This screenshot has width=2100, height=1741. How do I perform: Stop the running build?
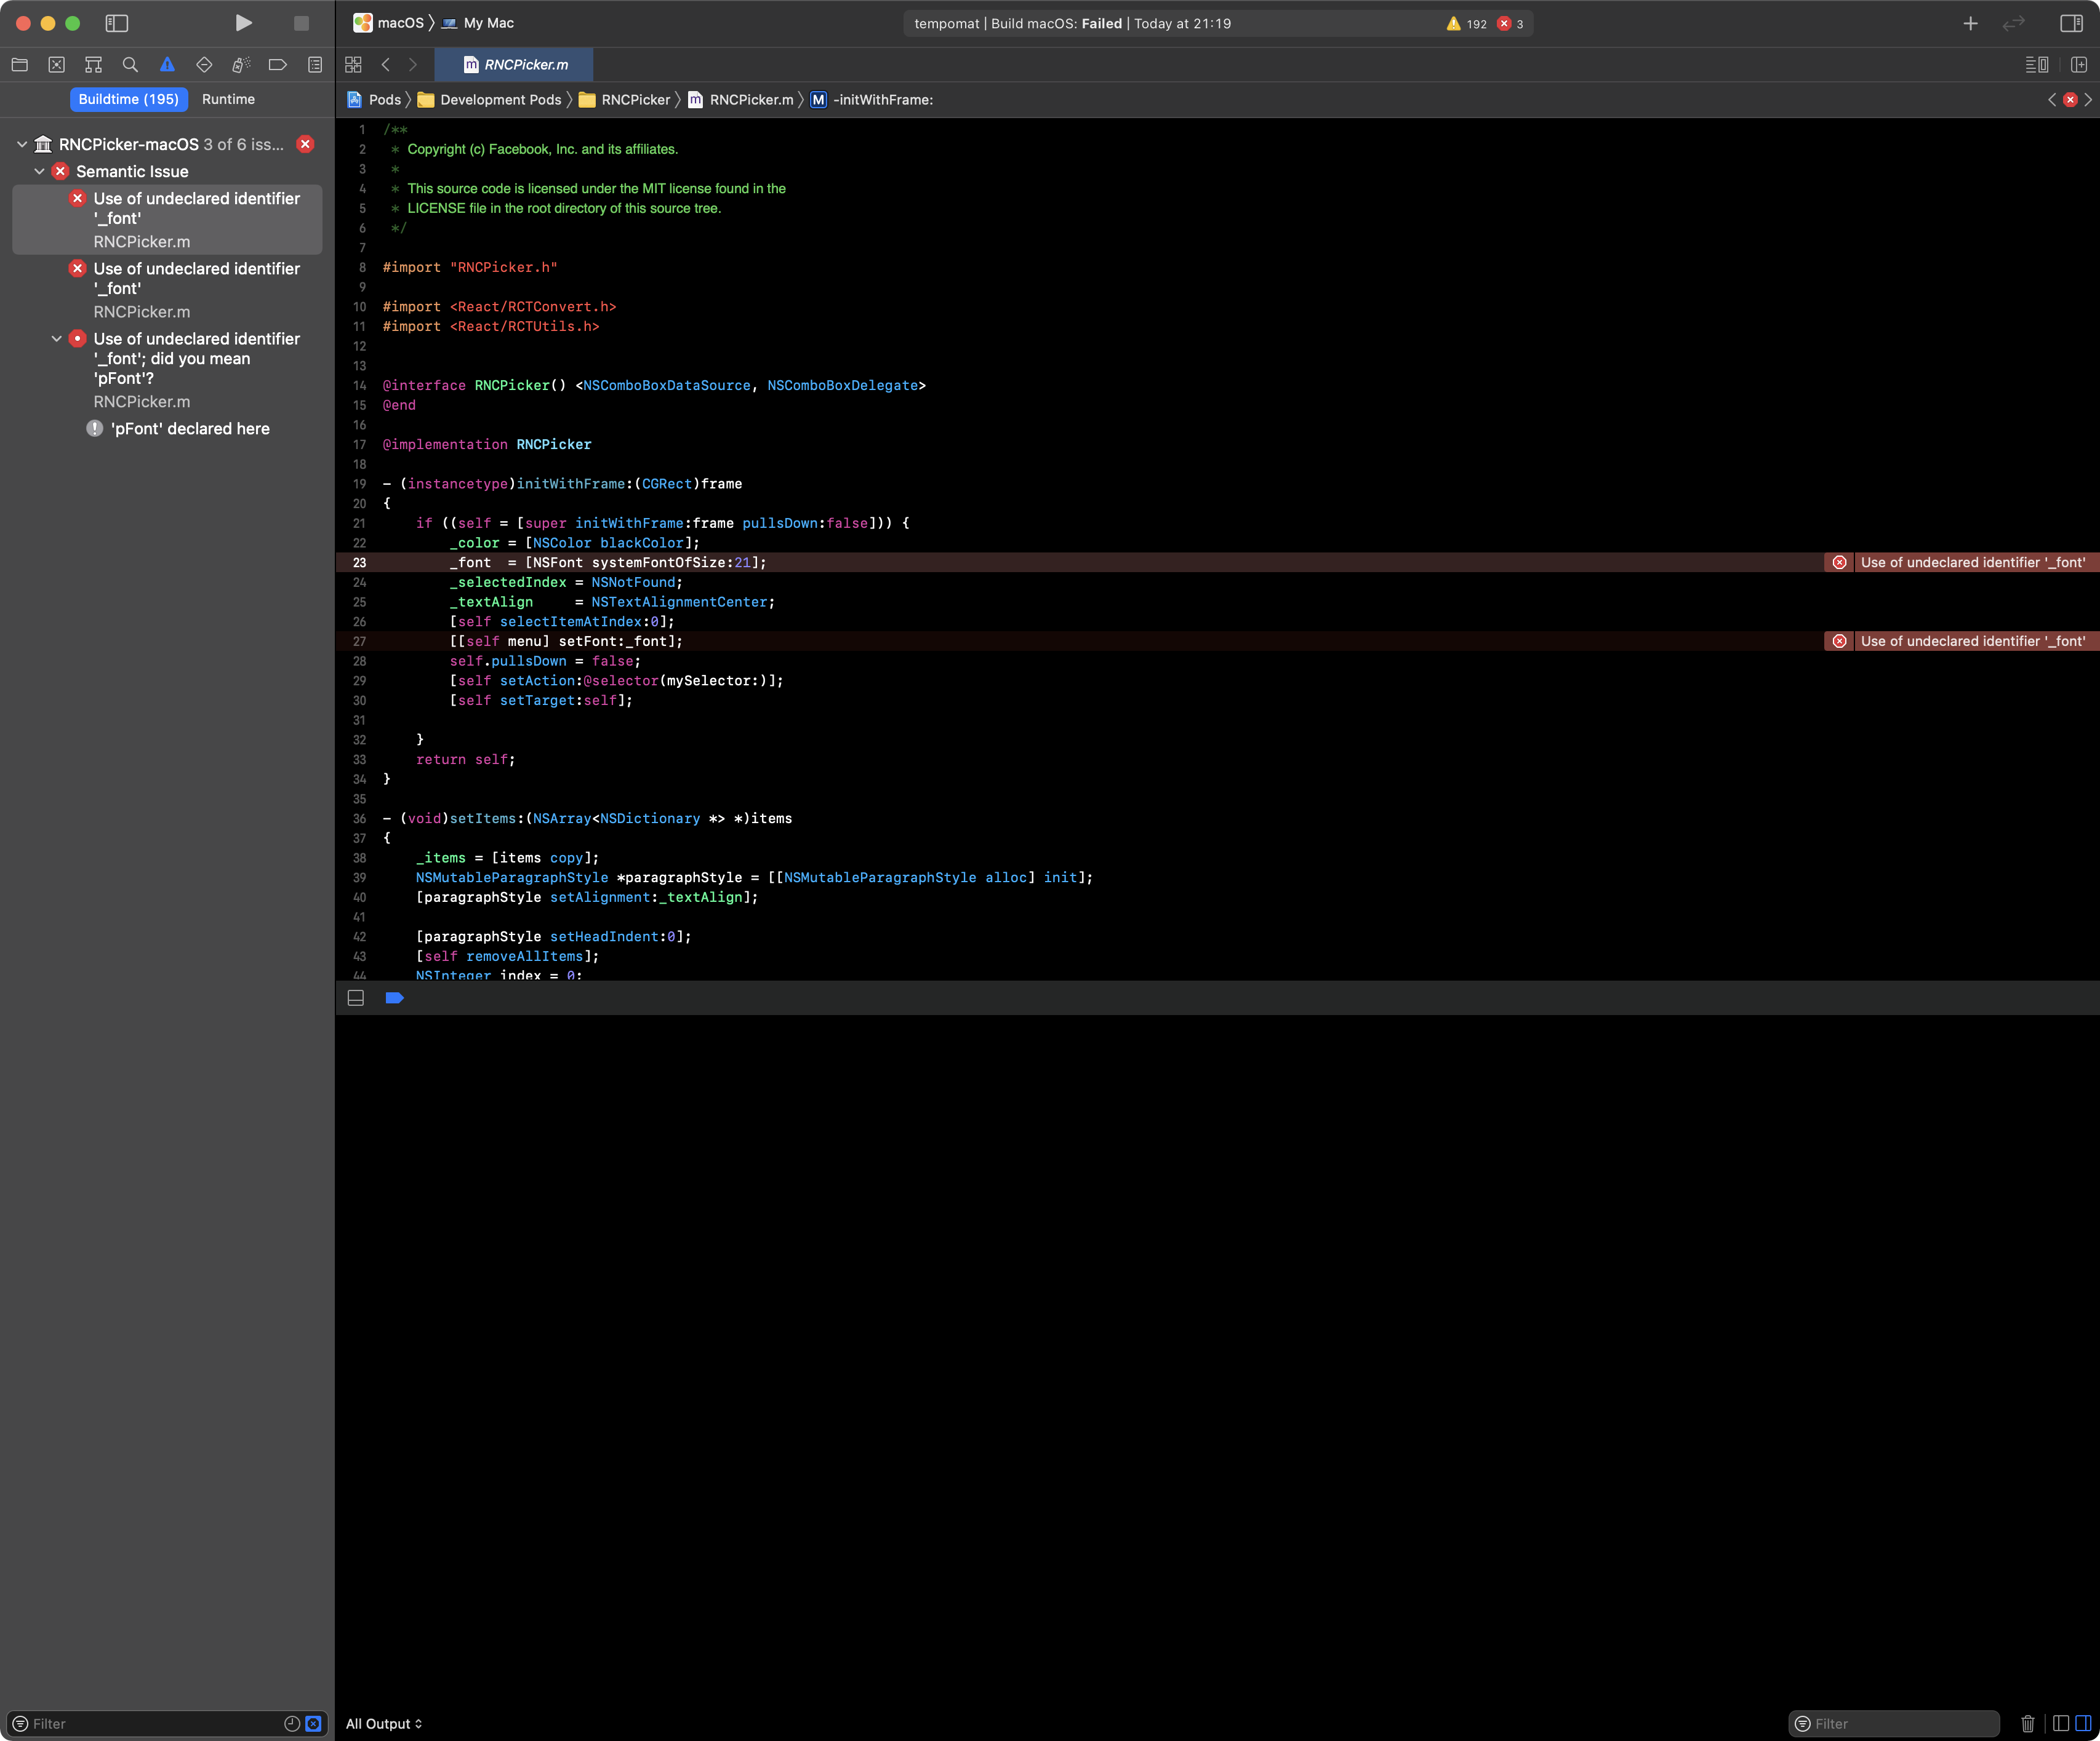click(x=301, y=23)
